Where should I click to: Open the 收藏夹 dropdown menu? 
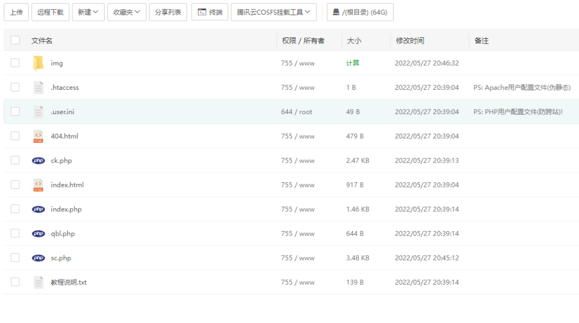pyautogui.click(x=127, y=12)
